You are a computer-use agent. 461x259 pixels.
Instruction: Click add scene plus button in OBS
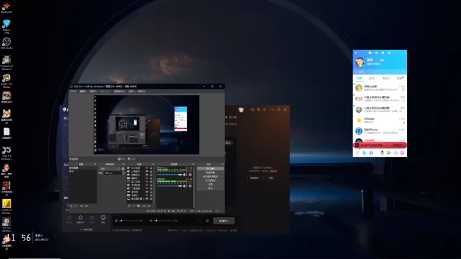pyautogui.click(x=71, y=206)
